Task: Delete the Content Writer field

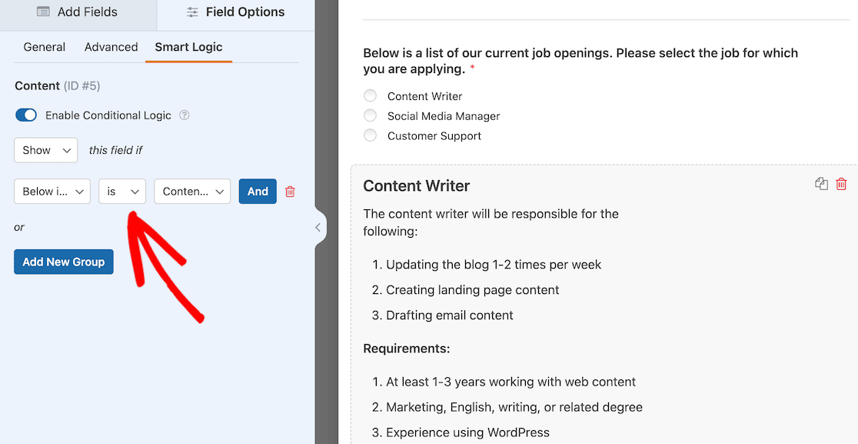Action: (x=841, y=184)
